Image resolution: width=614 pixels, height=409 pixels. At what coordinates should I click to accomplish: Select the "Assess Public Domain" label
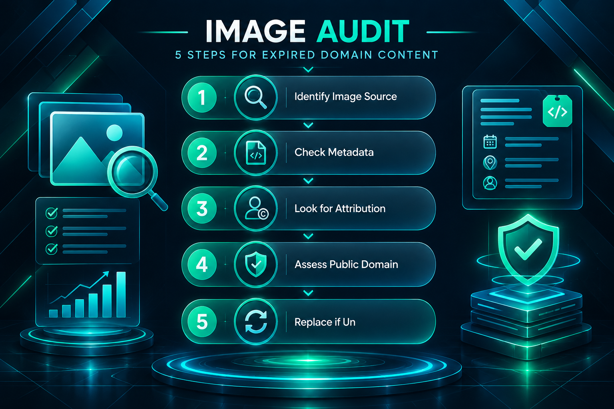coord(346,264)
